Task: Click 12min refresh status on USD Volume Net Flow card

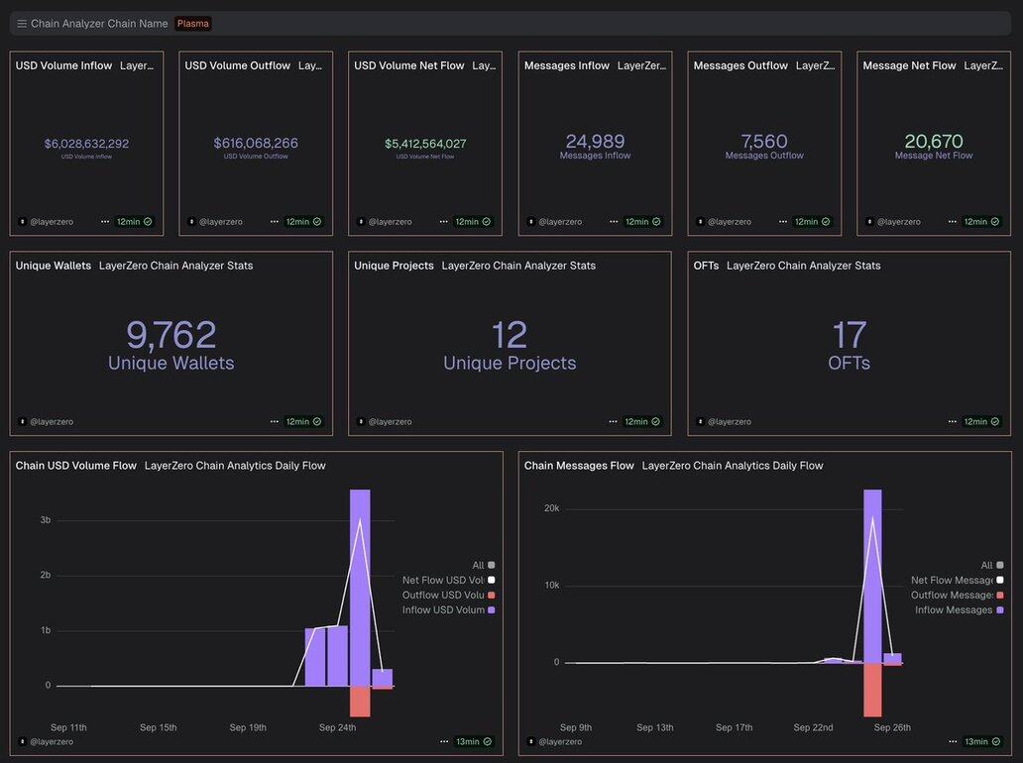Action: point(473,222)
